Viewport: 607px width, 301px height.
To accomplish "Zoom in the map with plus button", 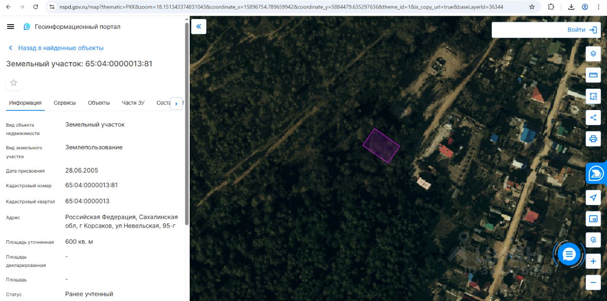I will 593,261.
